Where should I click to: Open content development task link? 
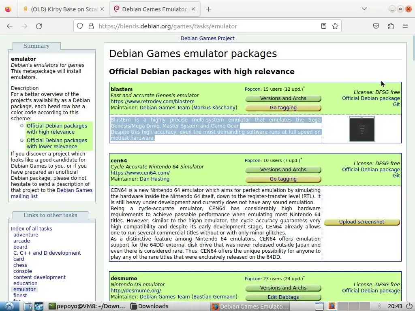[x=39, y=277]
